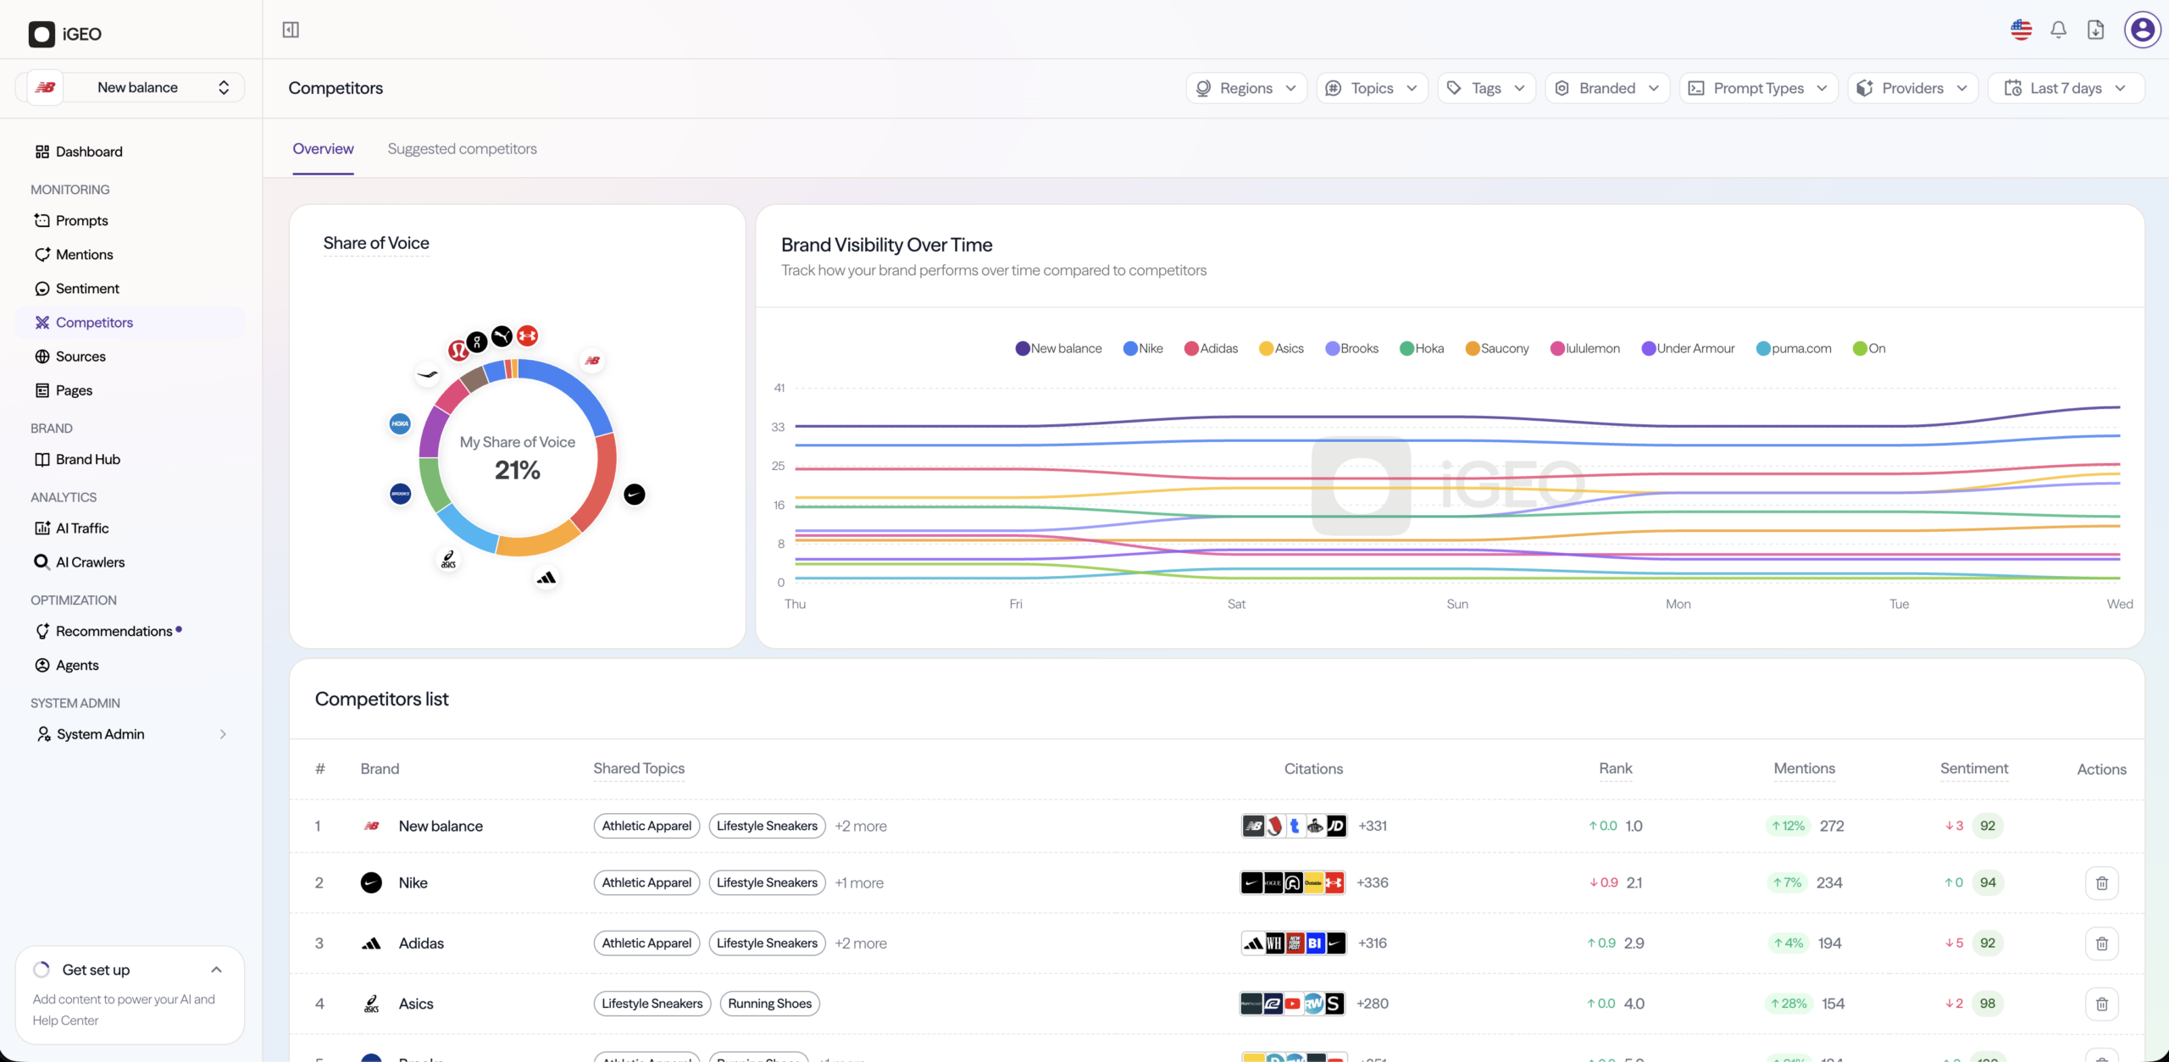Open Sentiment in the sidebar
Viewport: 2169px width, 1062px height.
[130, 289]
